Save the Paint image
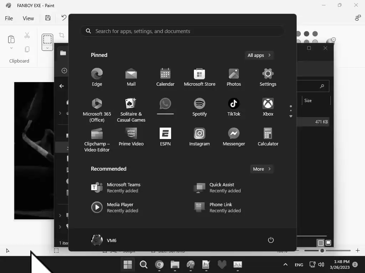 tap(48, 18)
